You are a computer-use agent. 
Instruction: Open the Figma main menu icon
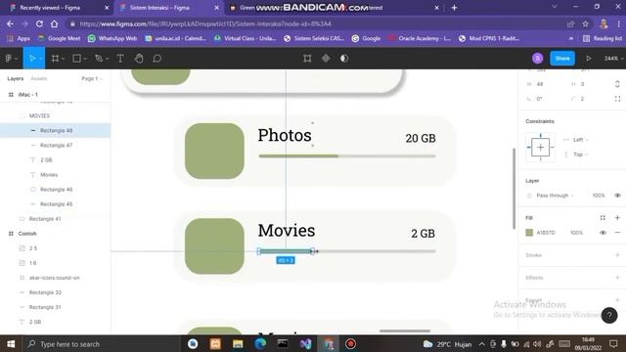[x=9, y=59]
